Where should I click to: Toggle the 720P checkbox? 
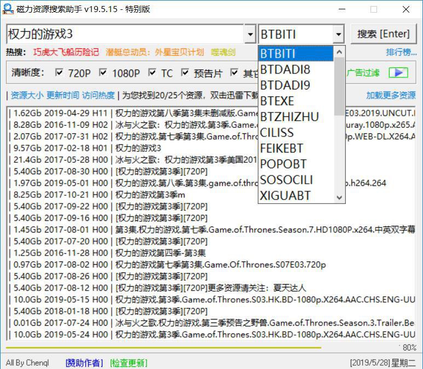[59, 72]
